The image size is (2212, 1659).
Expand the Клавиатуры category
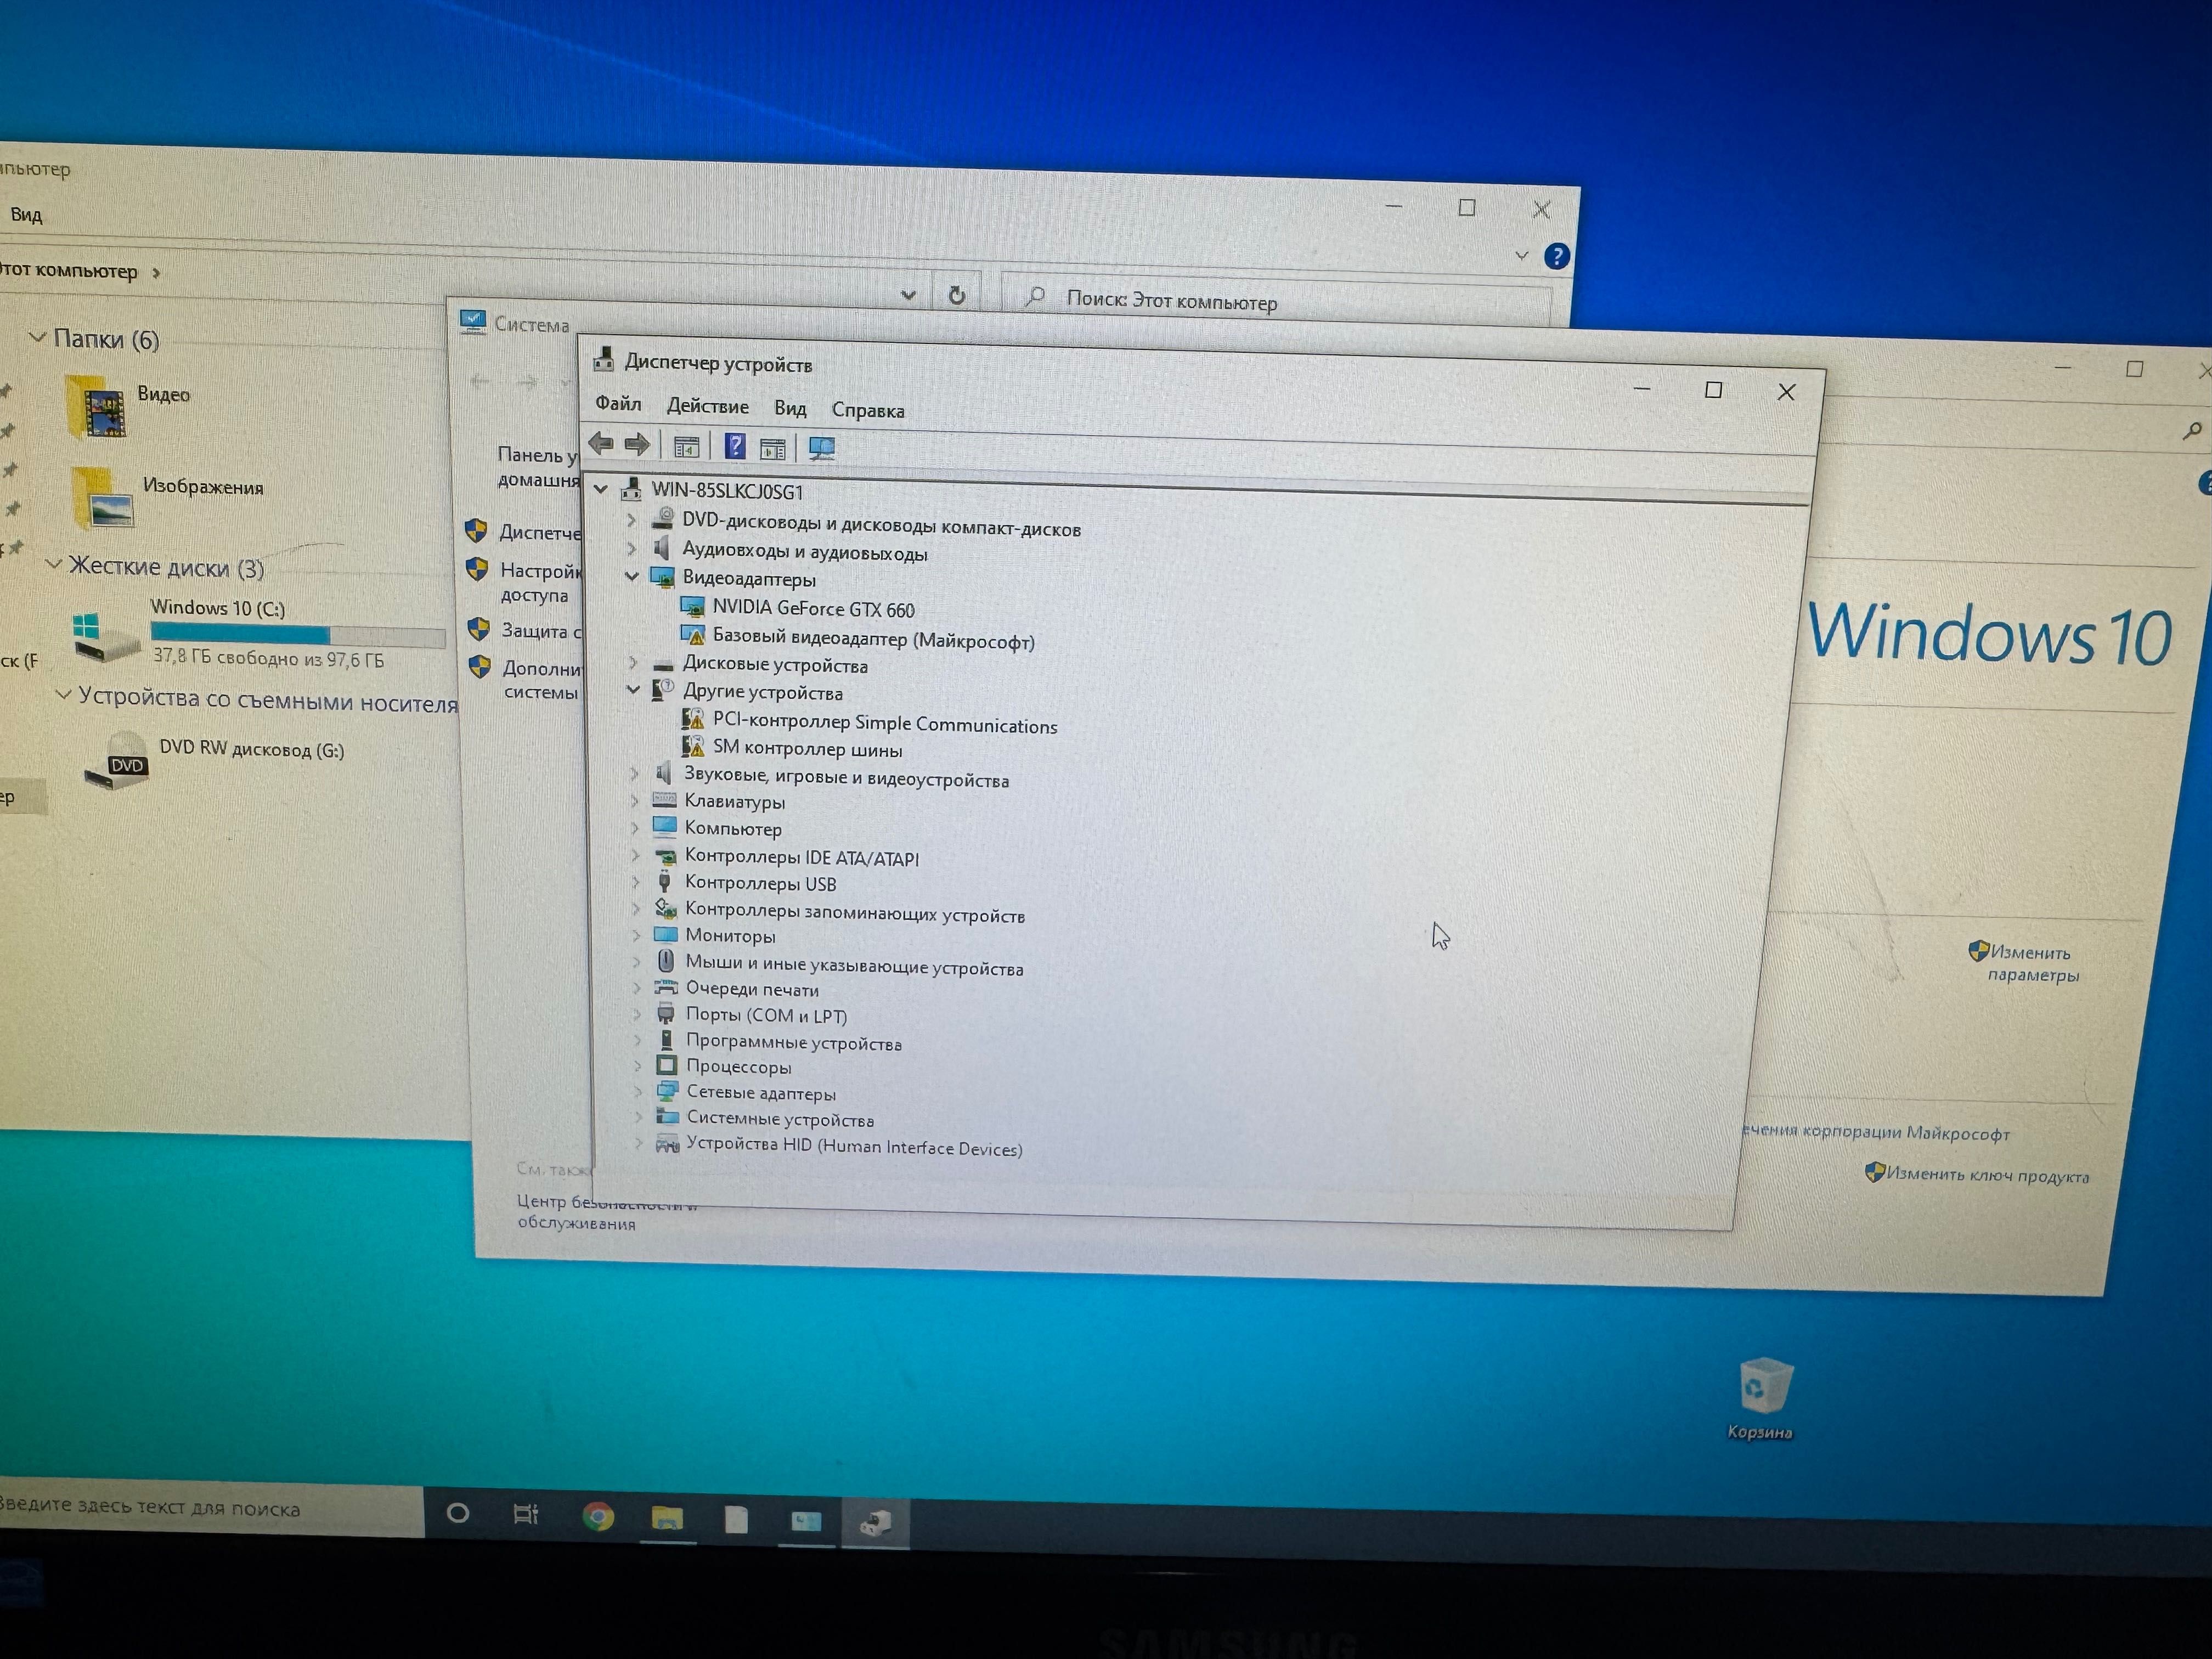click(x=635, y=800)
